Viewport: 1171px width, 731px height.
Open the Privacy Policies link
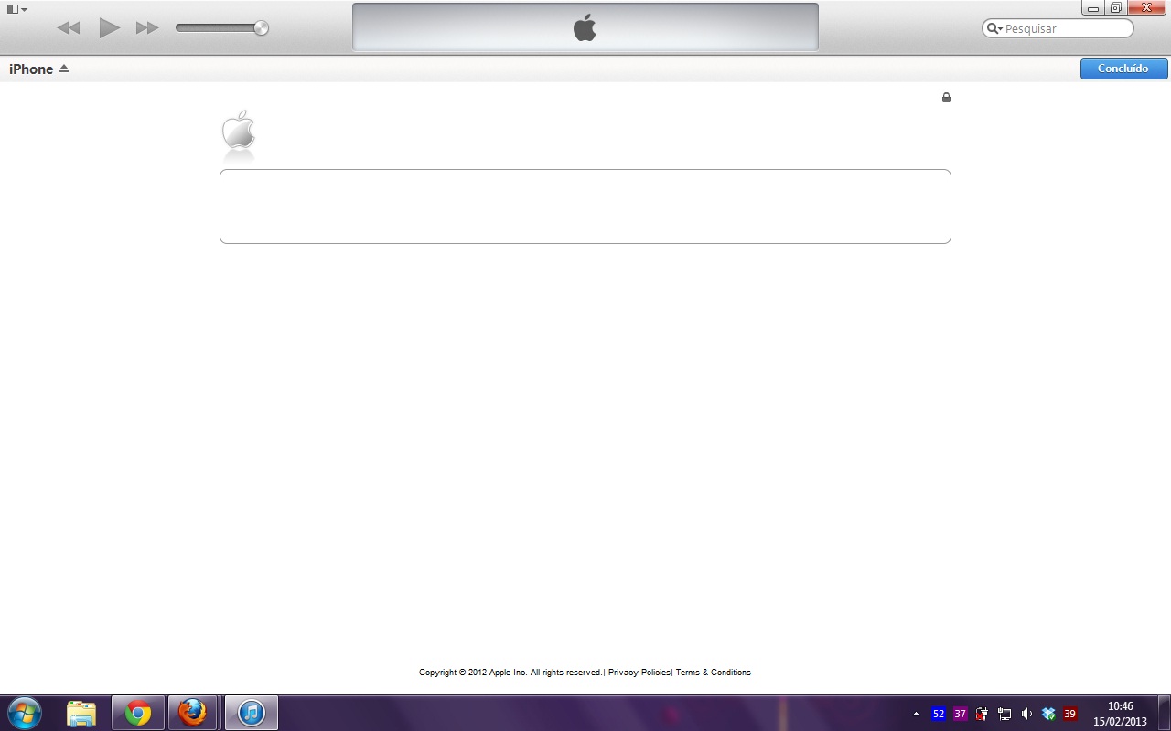(639, 673)
